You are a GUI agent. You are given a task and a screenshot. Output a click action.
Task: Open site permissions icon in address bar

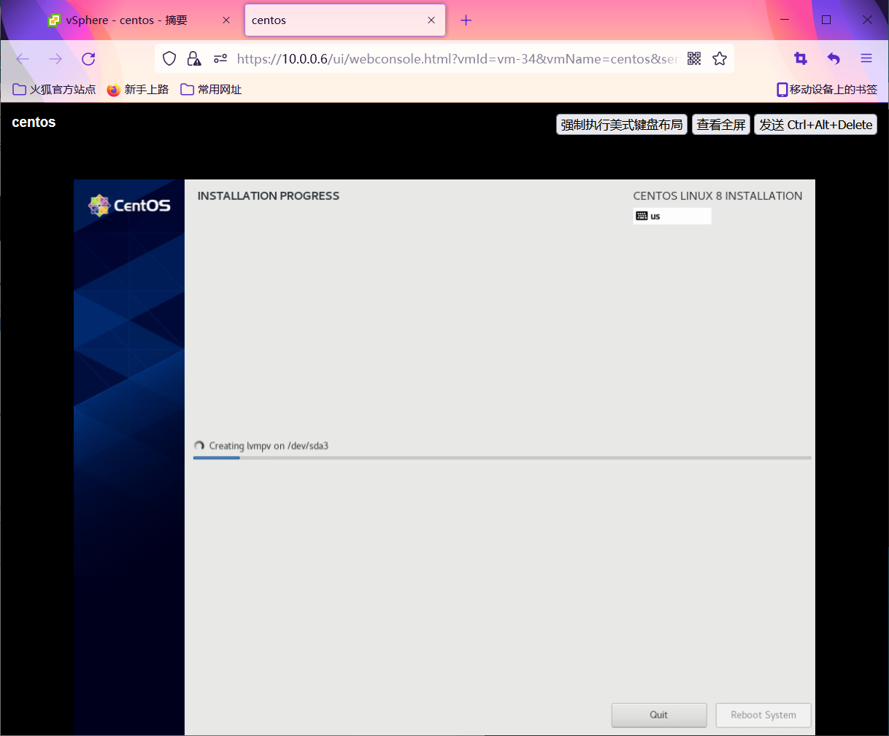click(x=220, y=59)
